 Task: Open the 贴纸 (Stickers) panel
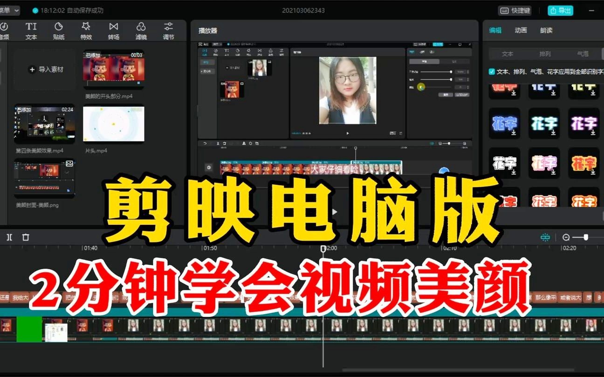(59, 31)
